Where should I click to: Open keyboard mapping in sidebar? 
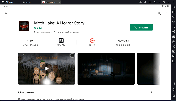tap(174, 12)
